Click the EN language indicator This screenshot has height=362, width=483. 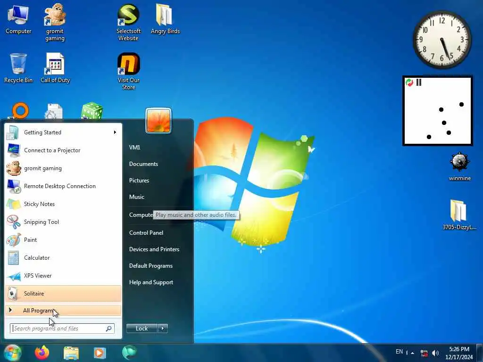[399, 352]
